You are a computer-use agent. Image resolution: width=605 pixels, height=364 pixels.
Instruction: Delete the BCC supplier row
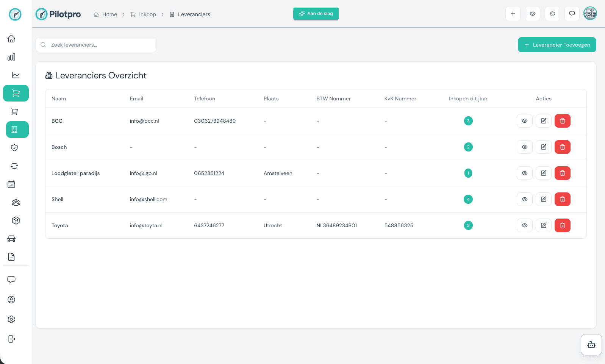click(562, 121)
